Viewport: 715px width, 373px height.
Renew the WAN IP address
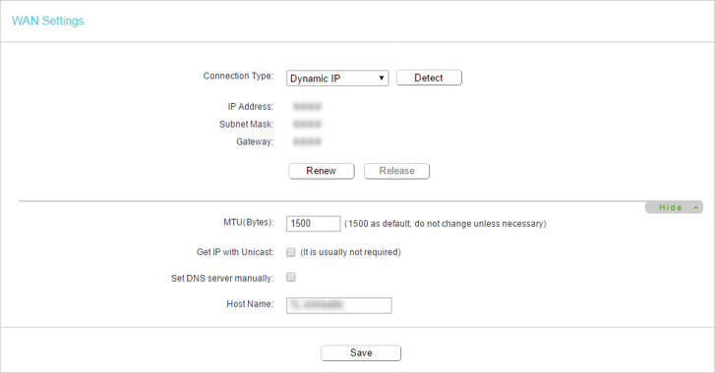(x=322, y=171)
